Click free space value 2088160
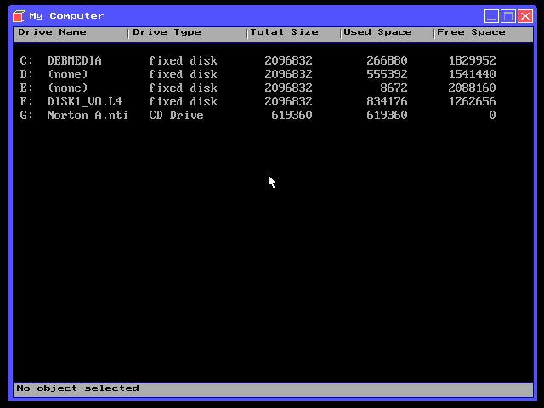 pos(473,88)
